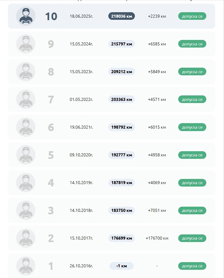
Task: Click the mechanic icon for inspection 1
Action: click(x=26, y=266)
